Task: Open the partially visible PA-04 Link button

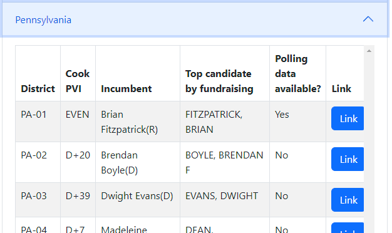Action: click(x=348, y=228)
